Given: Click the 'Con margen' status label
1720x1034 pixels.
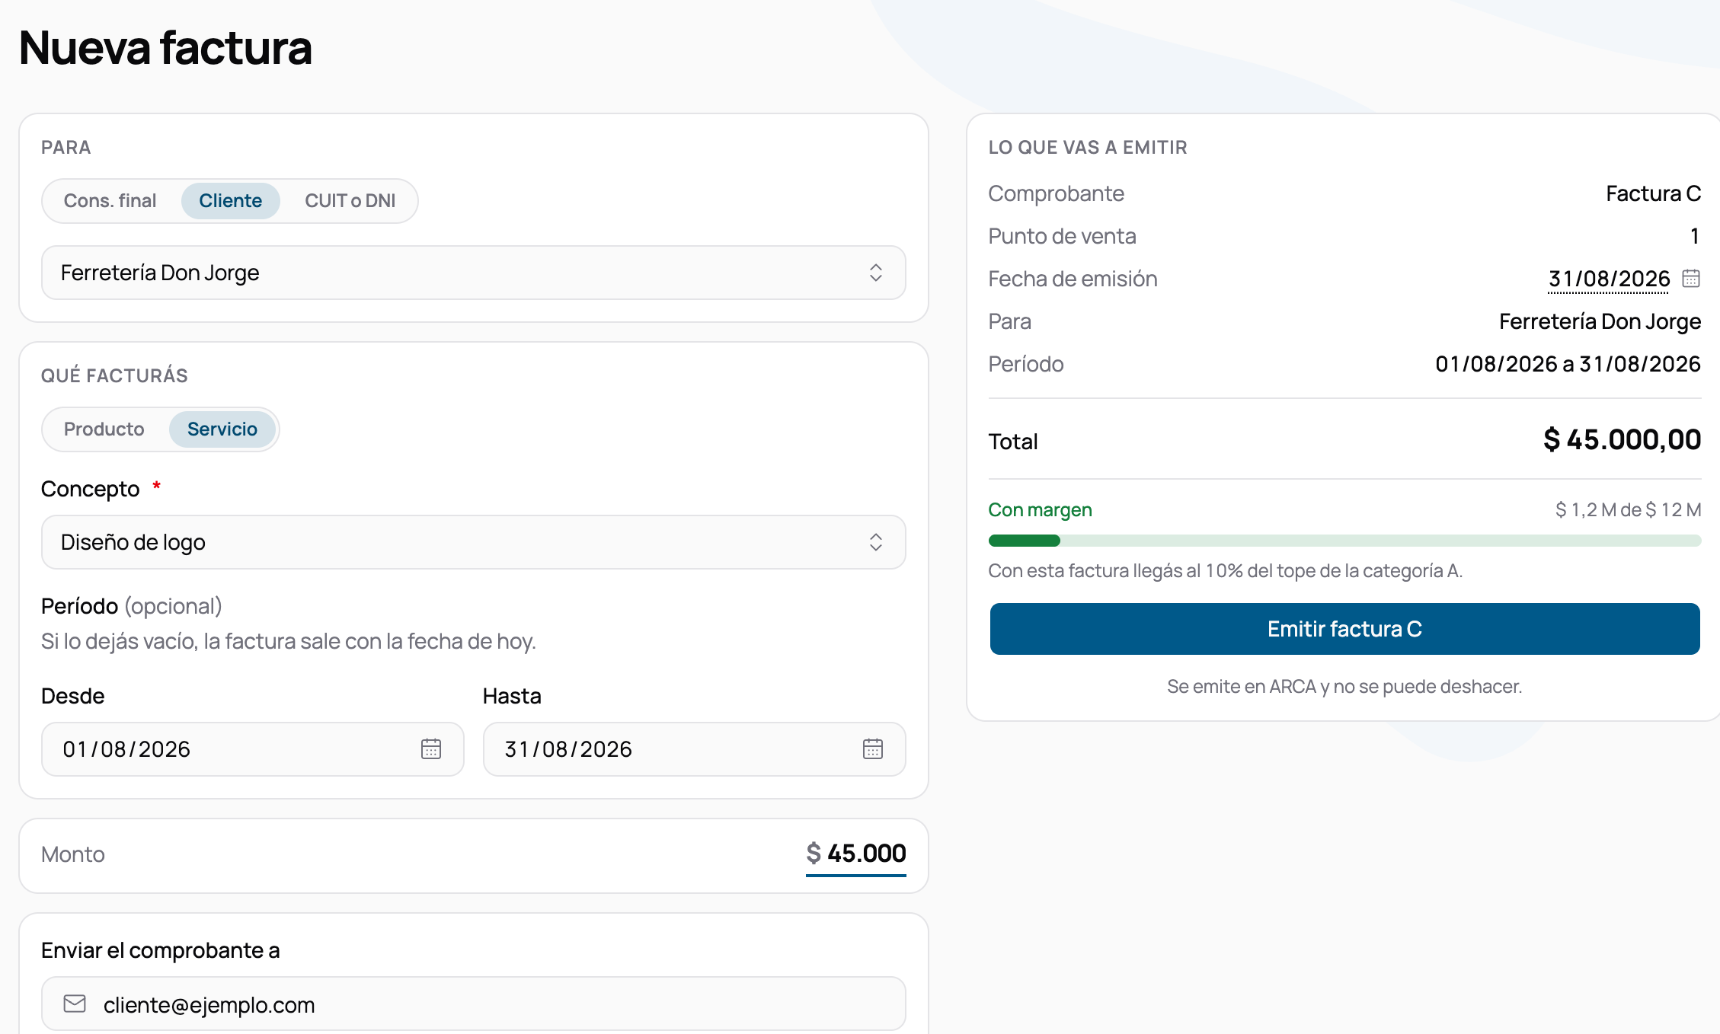Looking at the screenshot, I should [x=1040, y=509].
